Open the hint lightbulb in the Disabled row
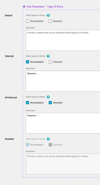The height and width of the screenshot is (185, 100). (48, 139)
